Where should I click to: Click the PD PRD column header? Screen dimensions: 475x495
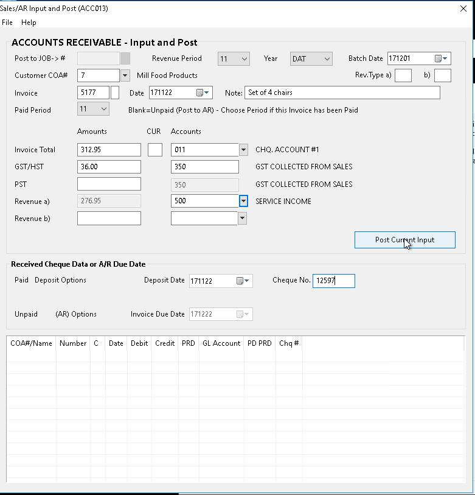260,343
